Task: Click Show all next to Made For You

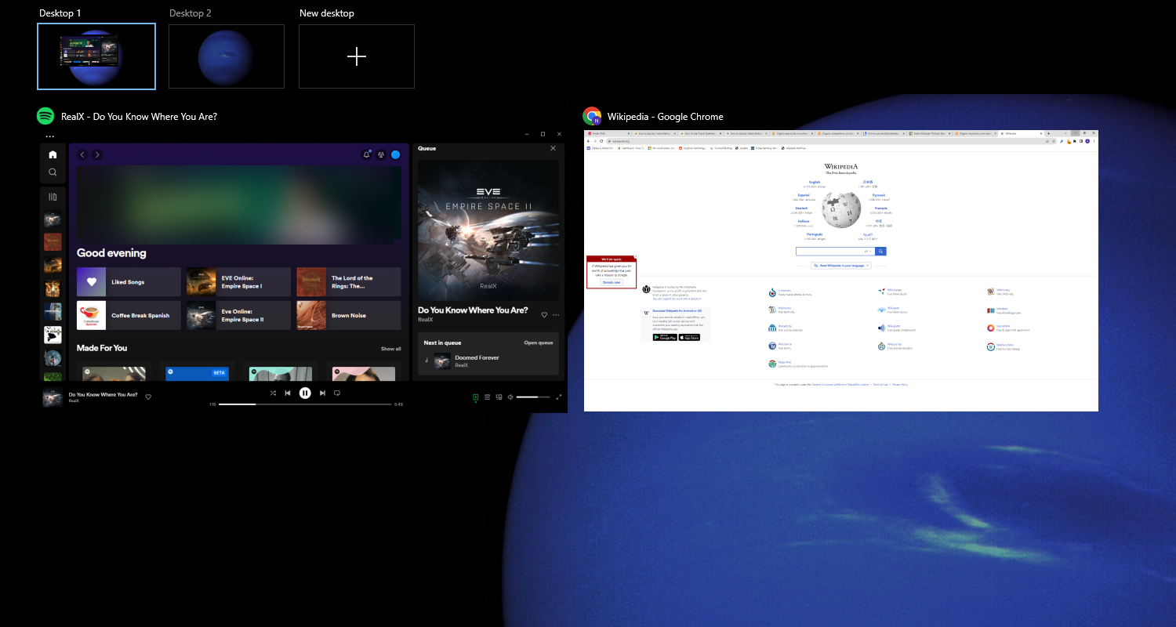Action: (391, 349)
